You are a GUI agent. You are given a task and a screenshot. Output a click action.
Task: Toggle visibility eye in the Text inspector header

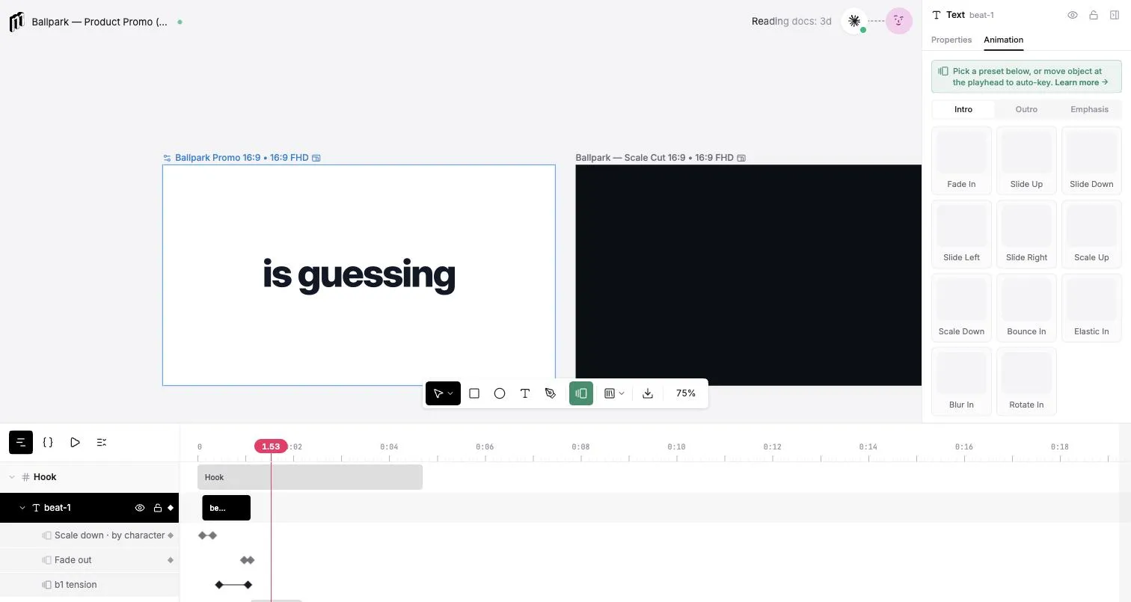click(1073, 15)
